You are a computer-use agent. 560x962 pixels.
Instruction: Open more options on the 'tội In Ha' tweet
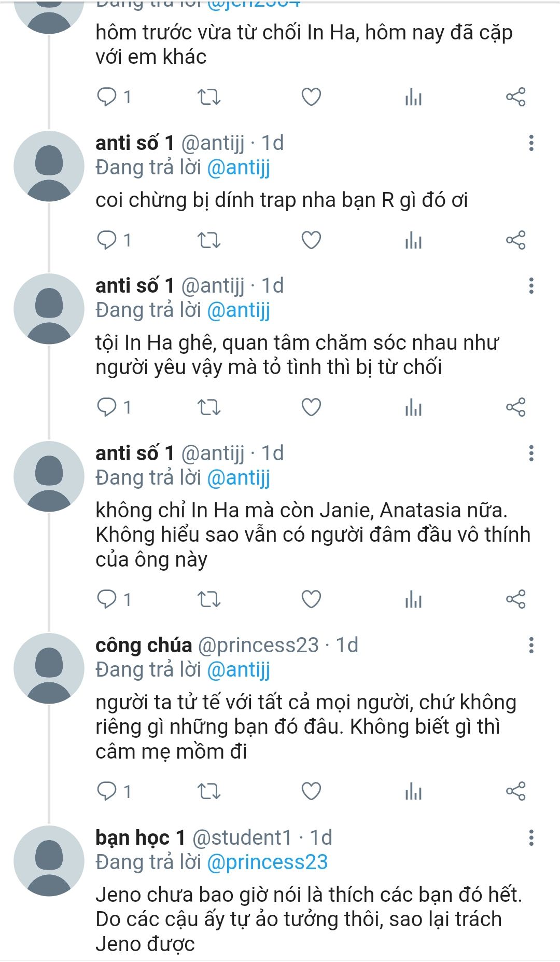click(531, 286)
